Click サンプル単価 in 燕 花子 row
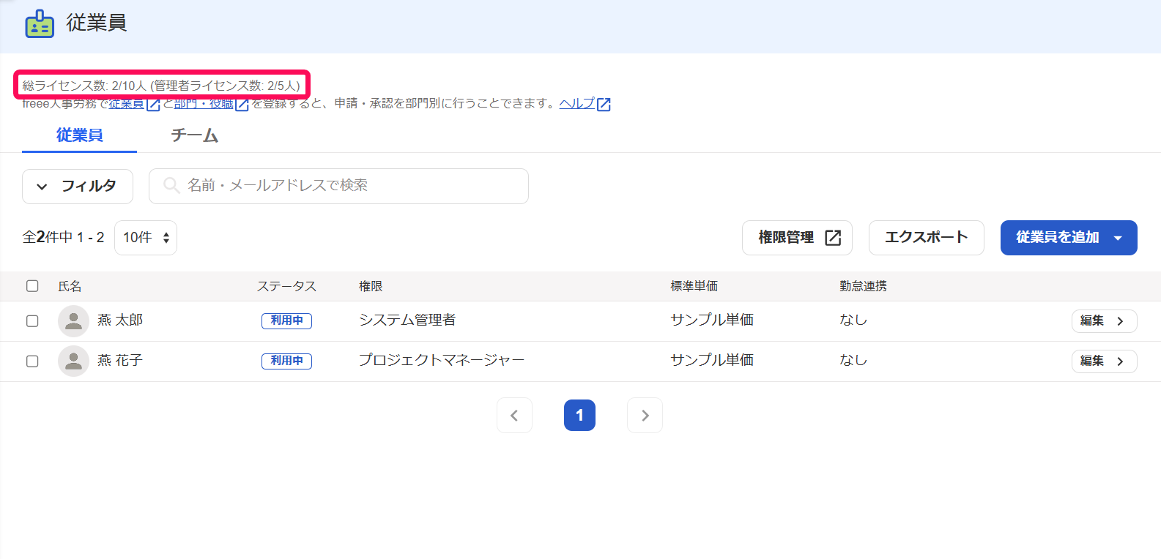 [712, 361]
